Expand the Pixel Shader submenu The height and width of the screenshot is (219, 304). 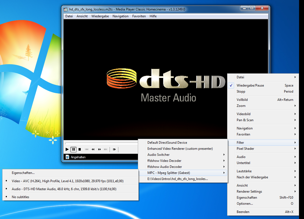coord(263,149)
